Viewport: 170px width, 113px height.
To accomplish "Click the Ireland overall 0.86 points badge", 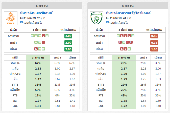I will click(154, 36).
